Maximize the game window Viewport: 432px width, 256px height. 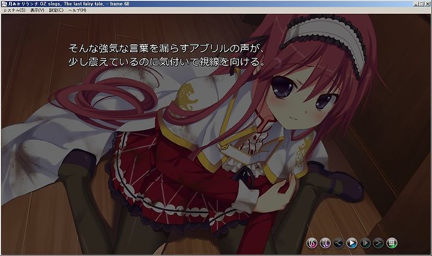click(421, 4)
